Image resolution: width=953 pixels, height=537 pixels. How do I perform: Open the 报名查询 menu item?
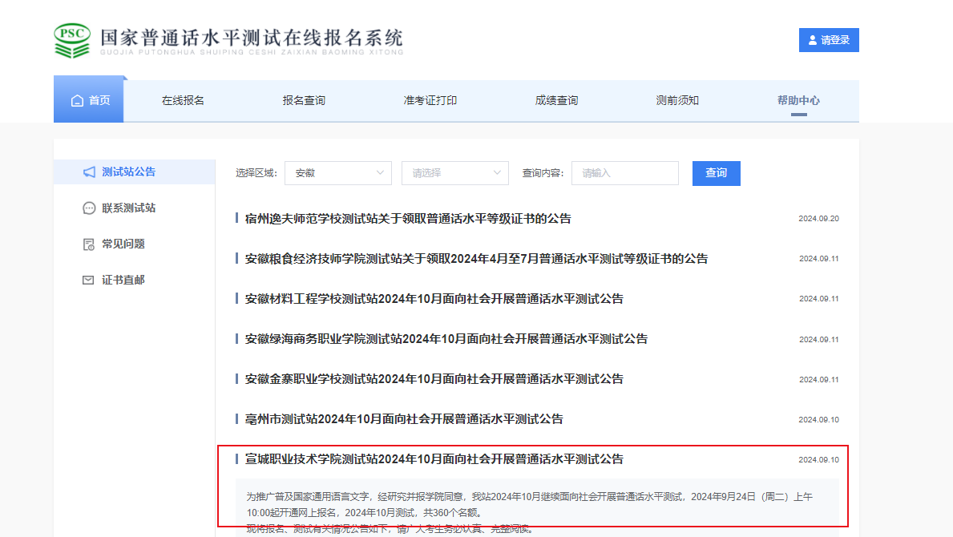pos(304,100)
